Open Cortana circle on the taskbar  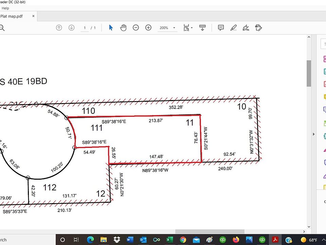[x=62, y=240]
